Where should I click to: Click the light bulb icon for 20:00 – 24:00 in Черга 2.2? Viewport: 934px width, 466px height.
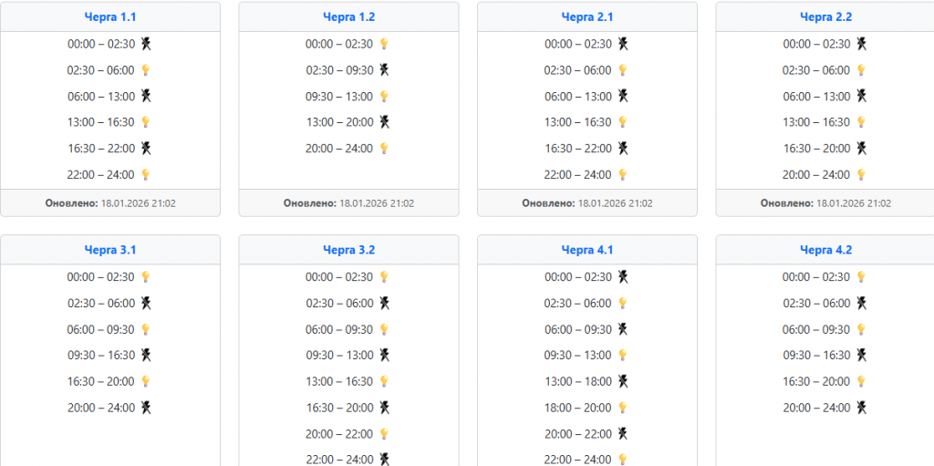click(861, 175)
